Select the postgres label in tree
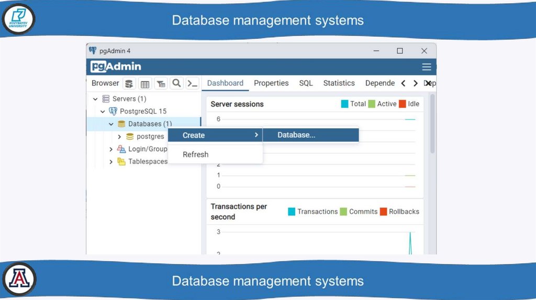This screenshot has height=300, width=536. click(x=150, y=136)
